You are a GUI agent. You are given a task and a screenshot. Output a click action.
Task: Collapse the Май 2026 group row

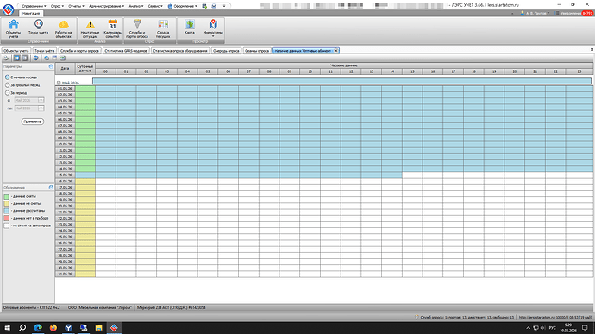(59, 83)
